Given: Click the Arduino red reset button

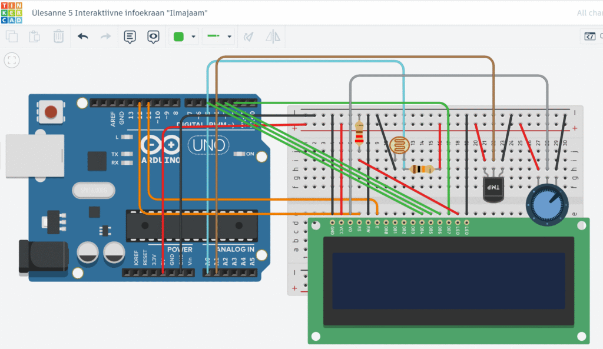Looking at the screenshot, I should tap(51, 112).
